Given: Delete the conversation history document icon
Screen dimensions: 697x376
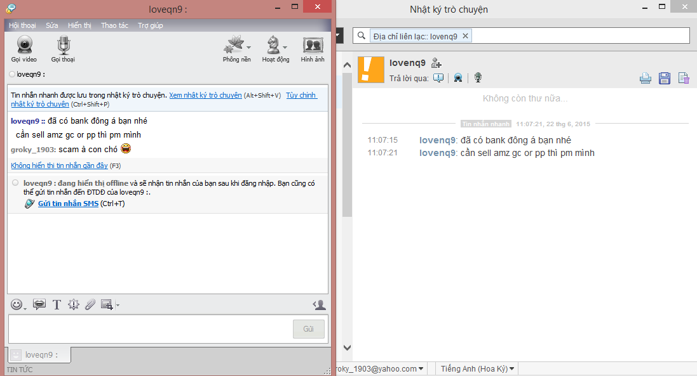Looking at the screenshot, I should tap(684, 79).
